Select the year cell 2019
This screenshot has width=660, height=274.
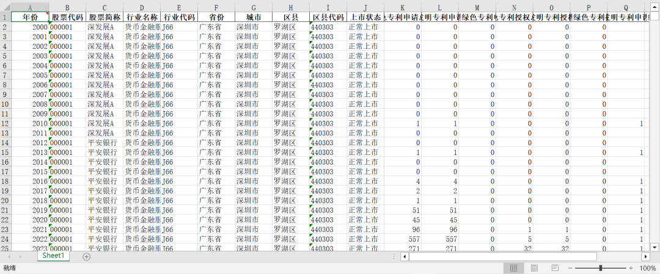tap(30, 210)
